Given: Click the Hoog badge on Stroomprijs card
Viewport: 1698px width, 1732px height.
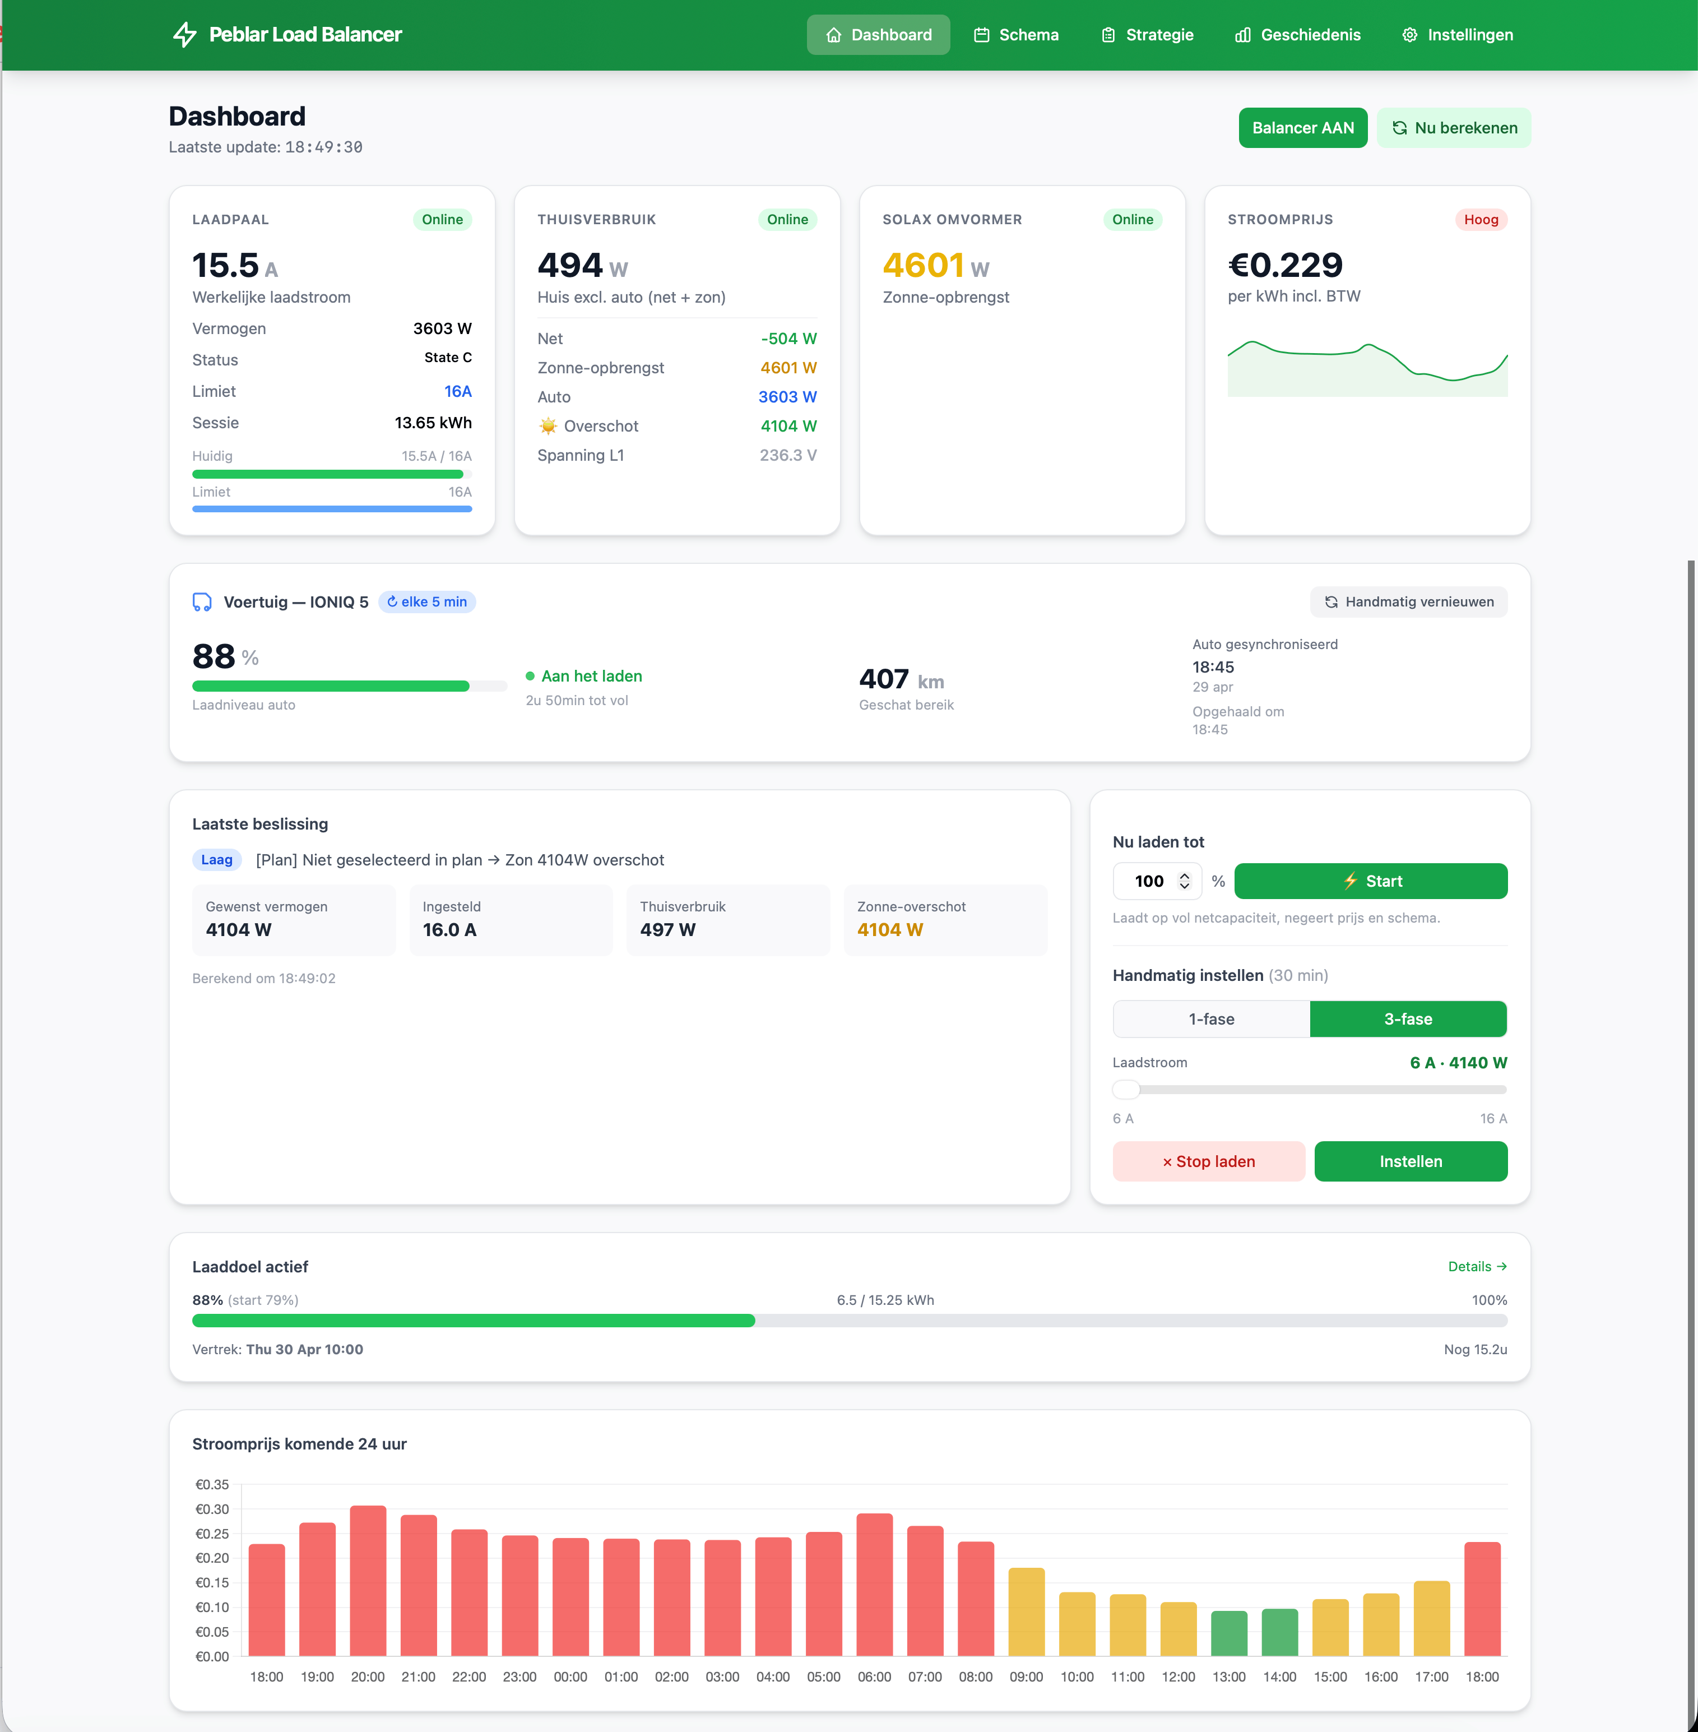Looking at the screenshot, I should click(1481, 219).
